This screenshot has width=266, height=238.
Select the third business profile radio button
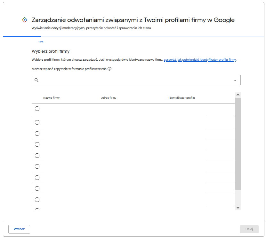click(x=37, y=134)
